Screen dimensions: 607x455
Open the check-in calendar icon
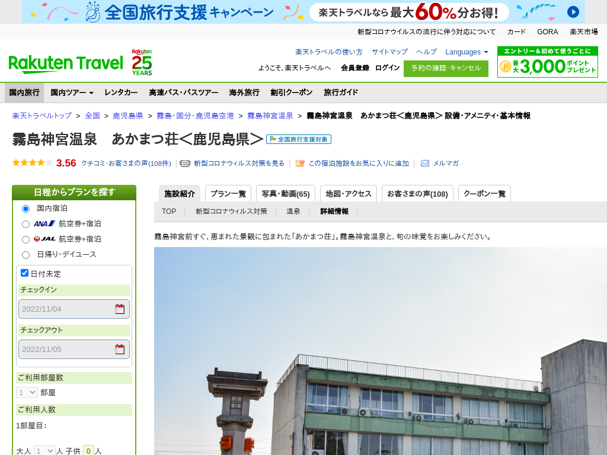120,309
